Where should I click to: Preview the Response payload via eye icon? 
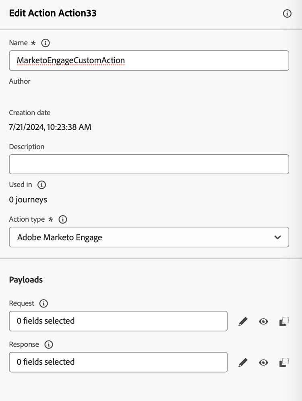tap(263, 362)
